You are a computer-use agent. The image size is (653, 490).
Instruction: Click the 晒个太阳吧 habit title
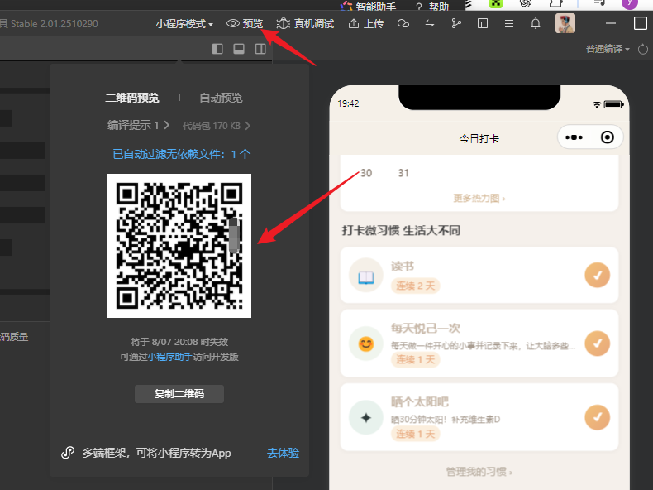(419, 402)
